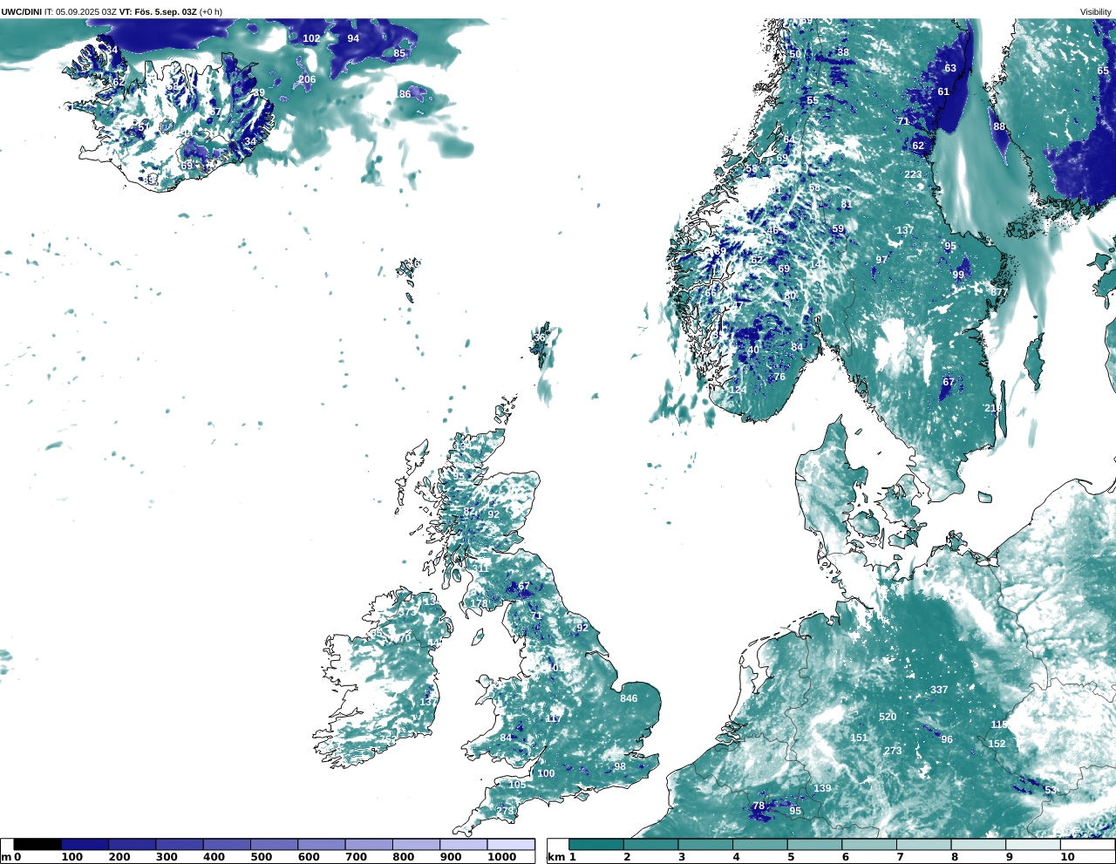Click the '846' value over East Anglia

(x=629, y=698)
